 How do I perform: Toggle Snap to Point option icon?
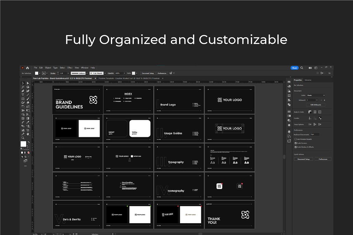coord(310,124)
